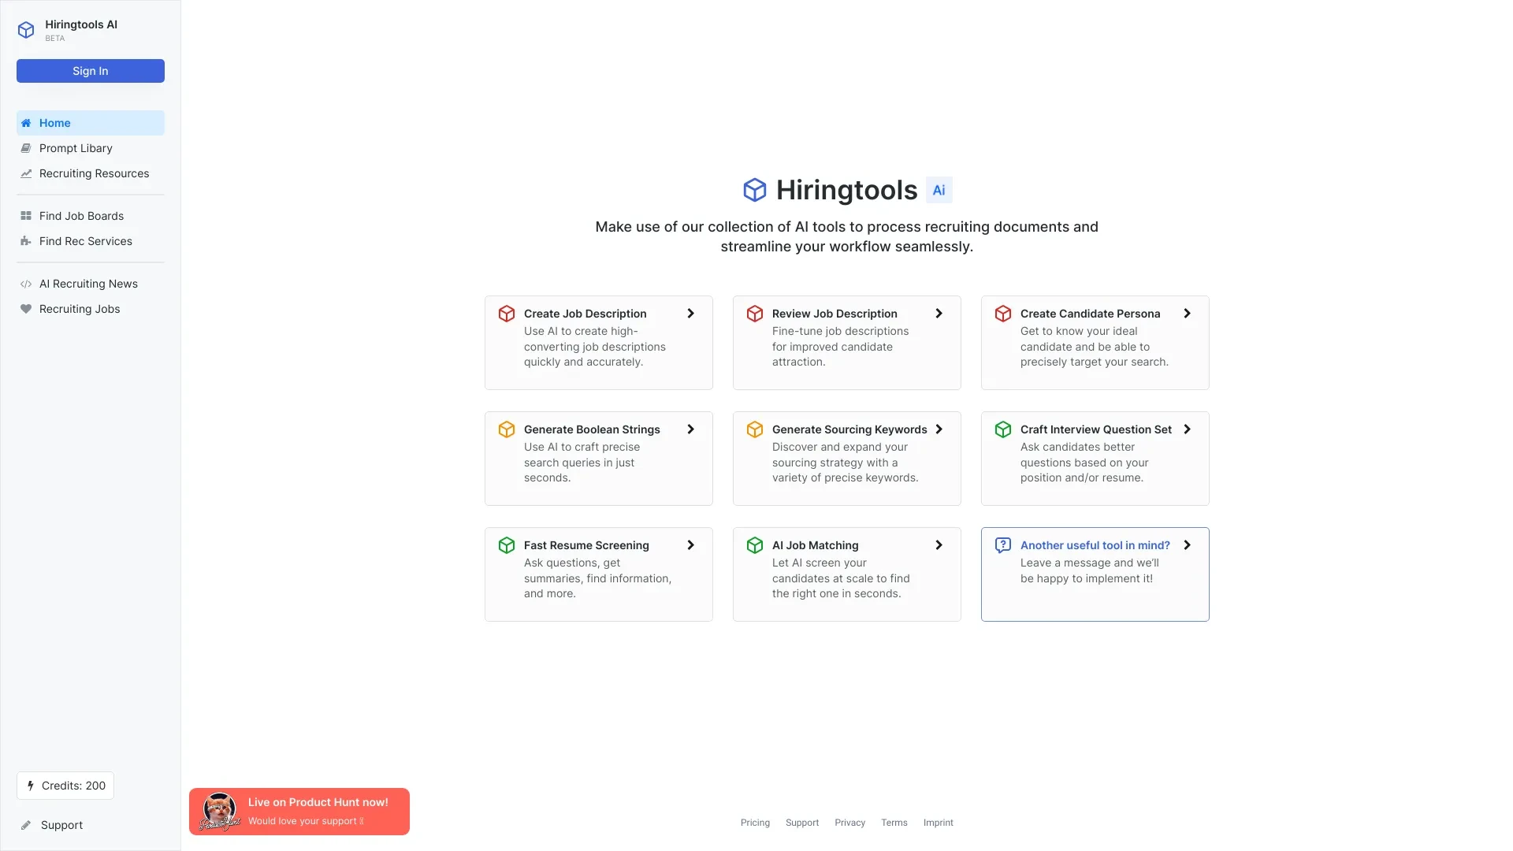Screen dimensions: 1513x851
Task: Click the Recruiting Resources toggle item
Action: 94,173
